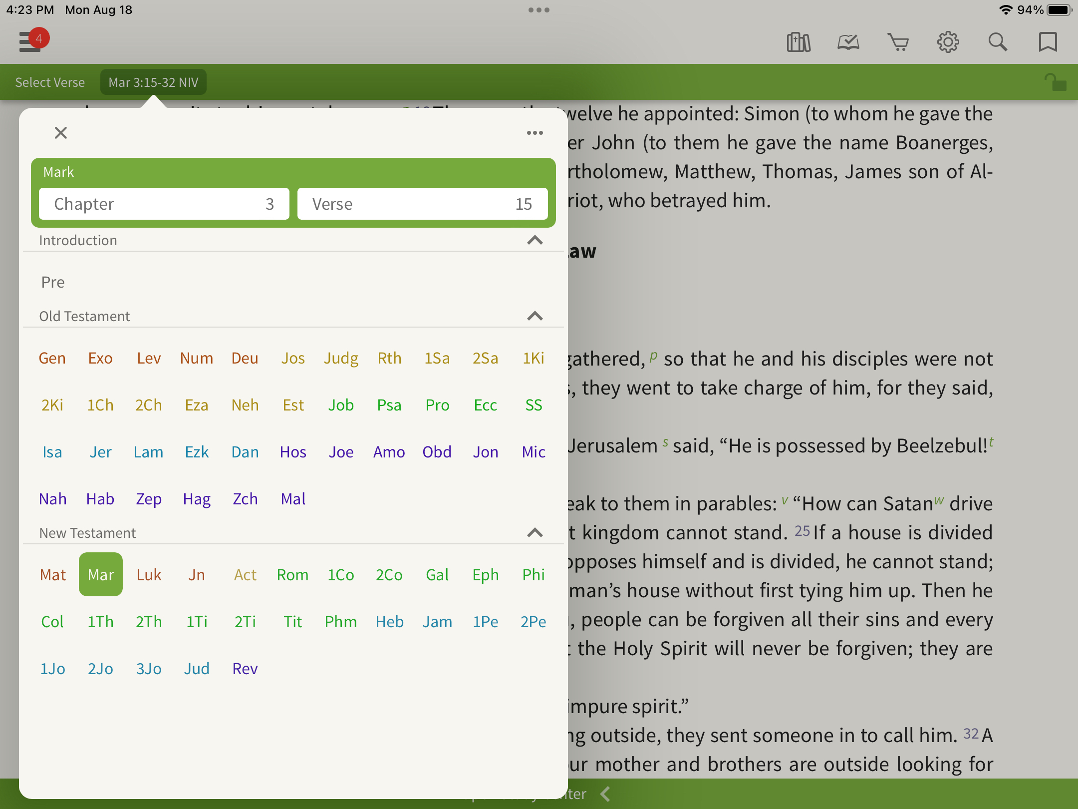
Task: Select the book 1Jo
Action: [52, 669]
